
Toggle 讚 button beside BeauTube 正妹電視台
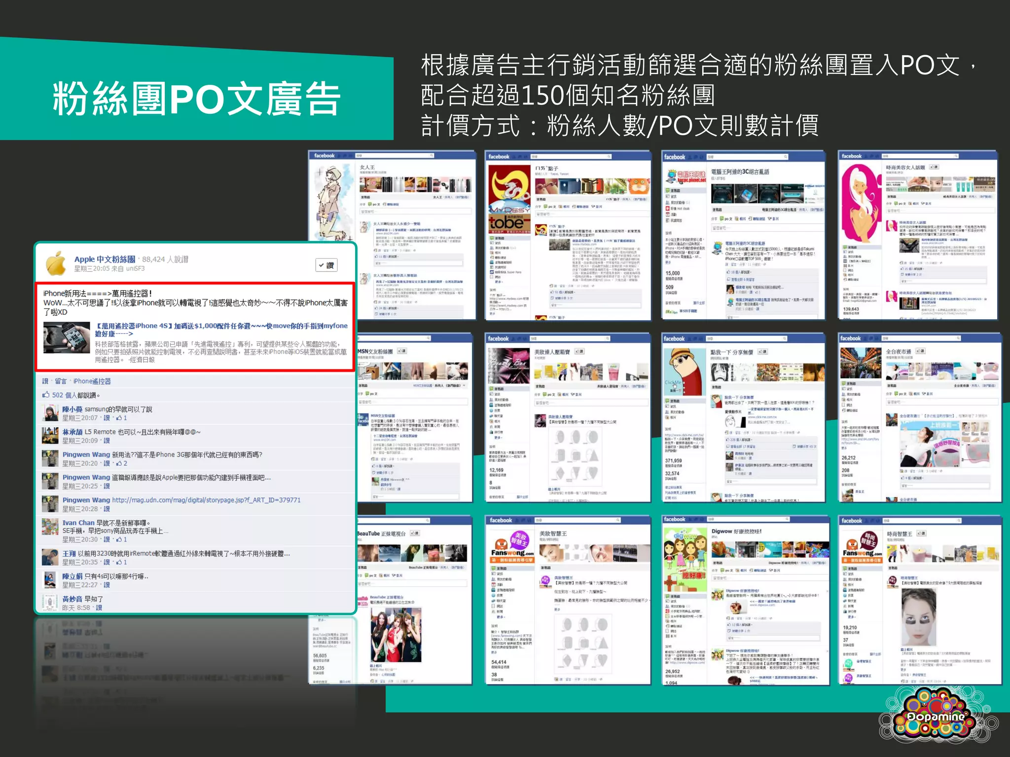click(x=414, y=533)
